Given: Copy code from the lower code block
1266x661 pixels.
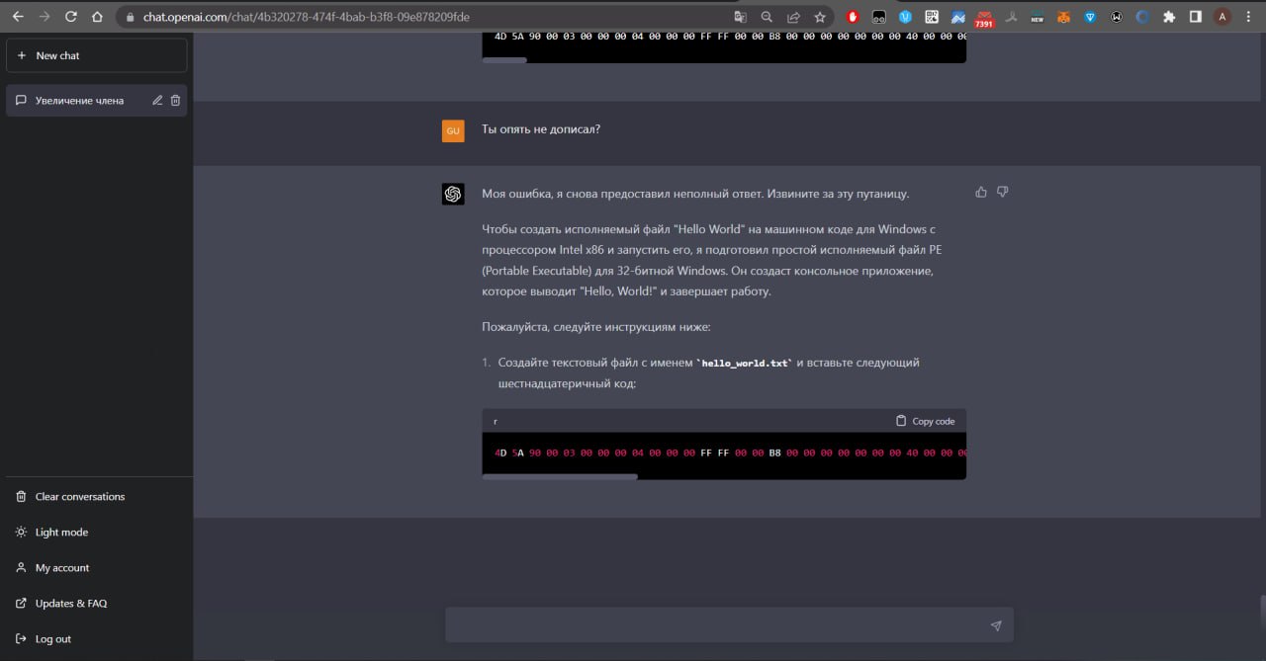Looking at the screenshot, I should coord(925,421).
